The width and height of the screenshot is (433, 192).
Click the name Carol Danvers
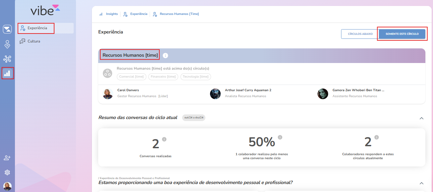(x=128, y=90)
